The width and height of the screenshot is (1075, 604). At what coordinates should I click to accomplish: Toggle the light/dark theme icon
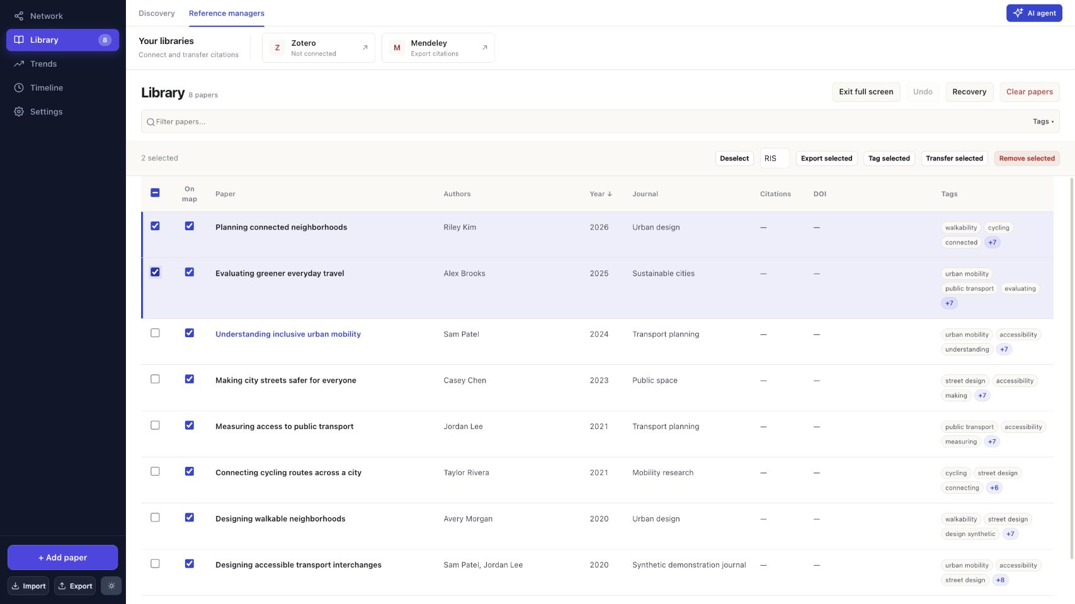(x=111, y=586)
